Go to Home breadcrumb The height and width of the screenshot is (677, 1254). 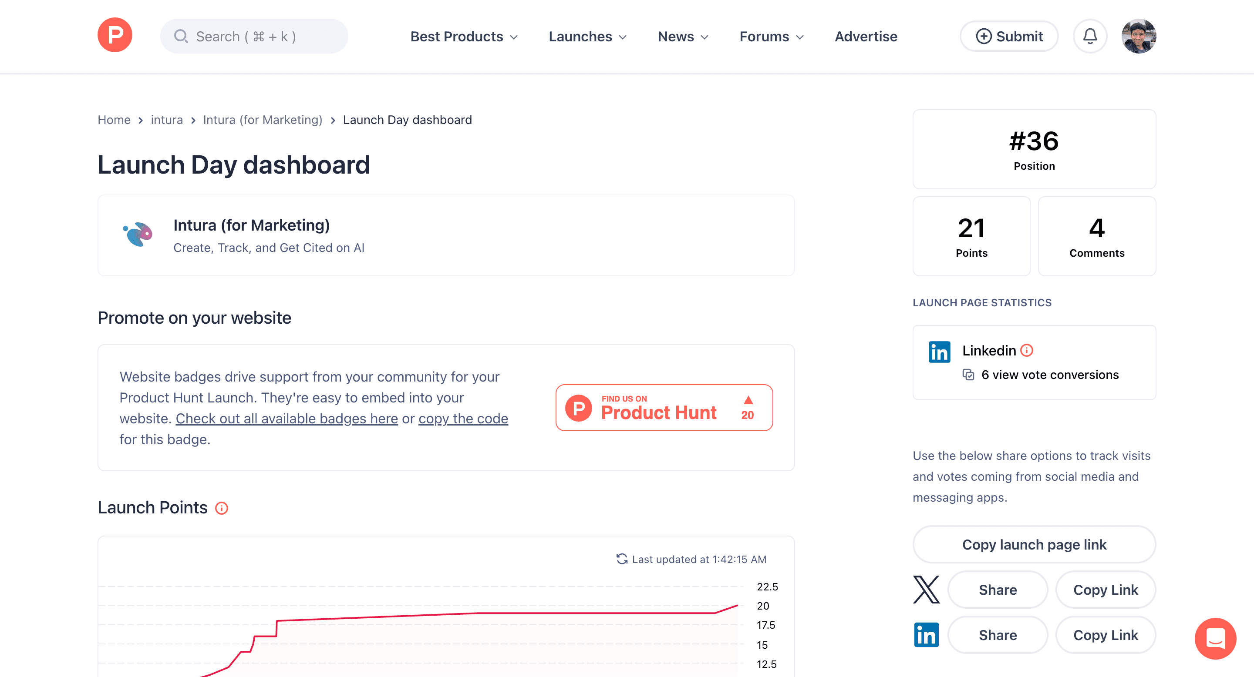click(x=114, y=120)
